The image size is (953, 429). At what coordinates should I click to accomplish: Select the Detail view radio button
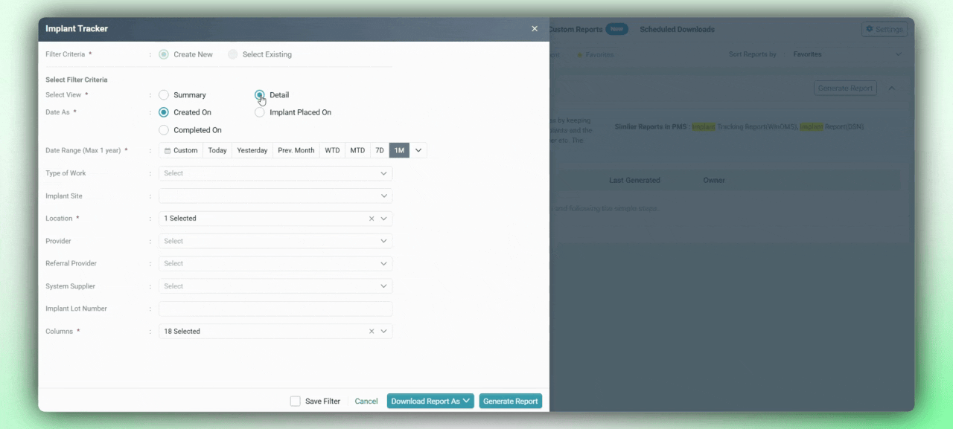[260, 95]
